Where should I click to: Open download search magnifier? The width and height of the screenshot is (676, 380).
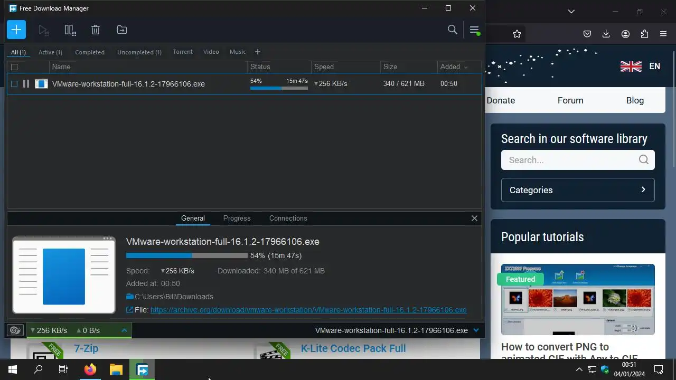coord(453,30)
